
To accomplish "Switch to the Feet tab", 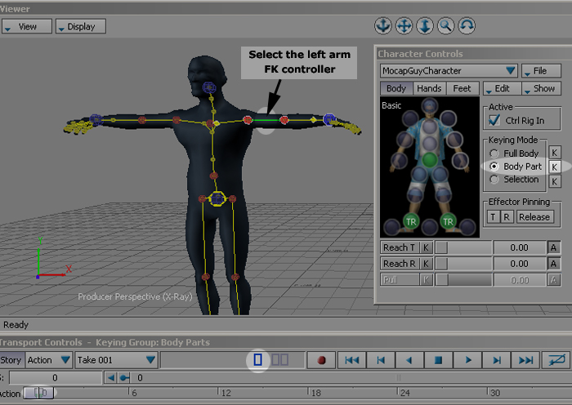I will click(x=462, y=88).
